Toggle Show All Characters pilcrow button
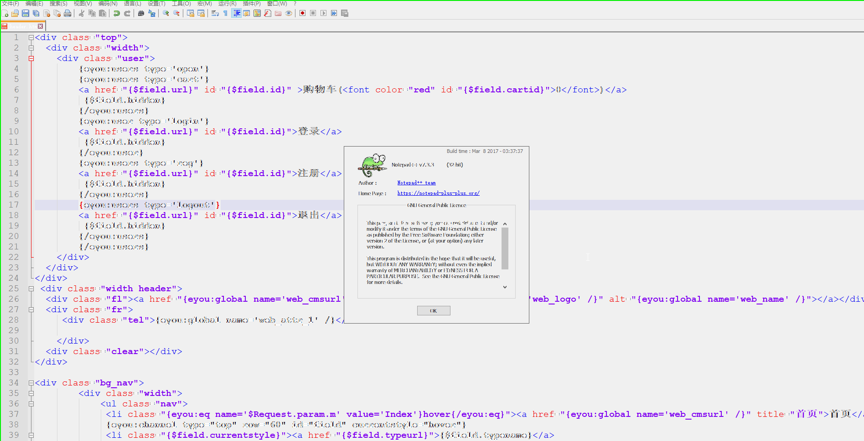 tap(225, 13)
